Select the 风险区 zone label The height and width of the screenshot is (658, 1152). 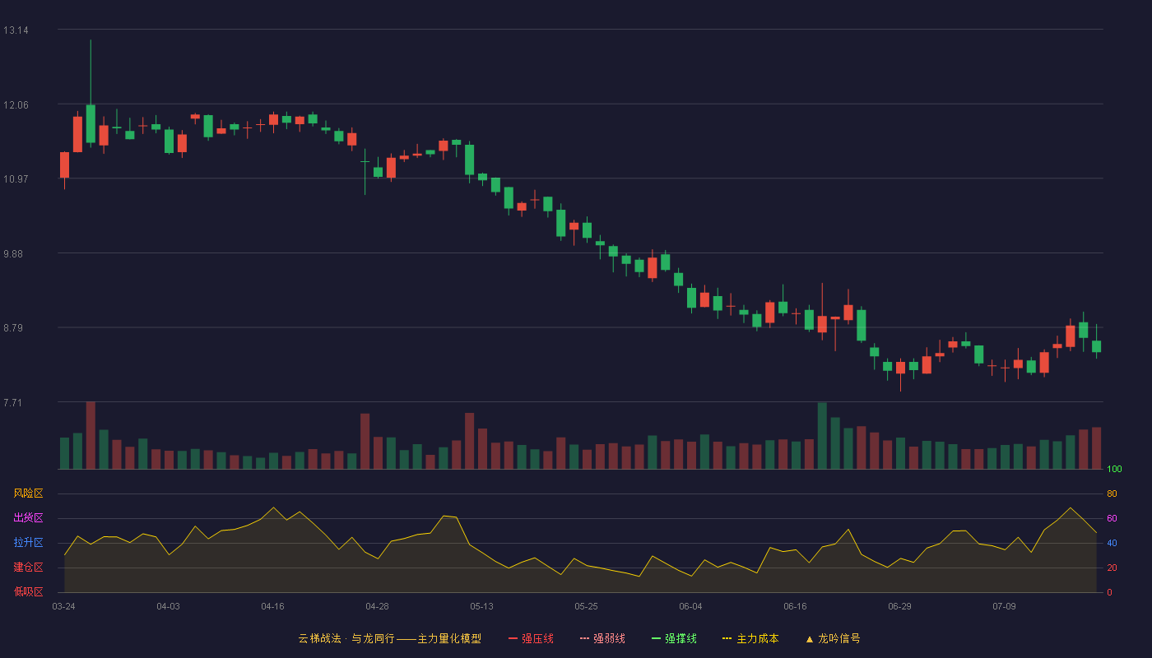coord(28,493)
